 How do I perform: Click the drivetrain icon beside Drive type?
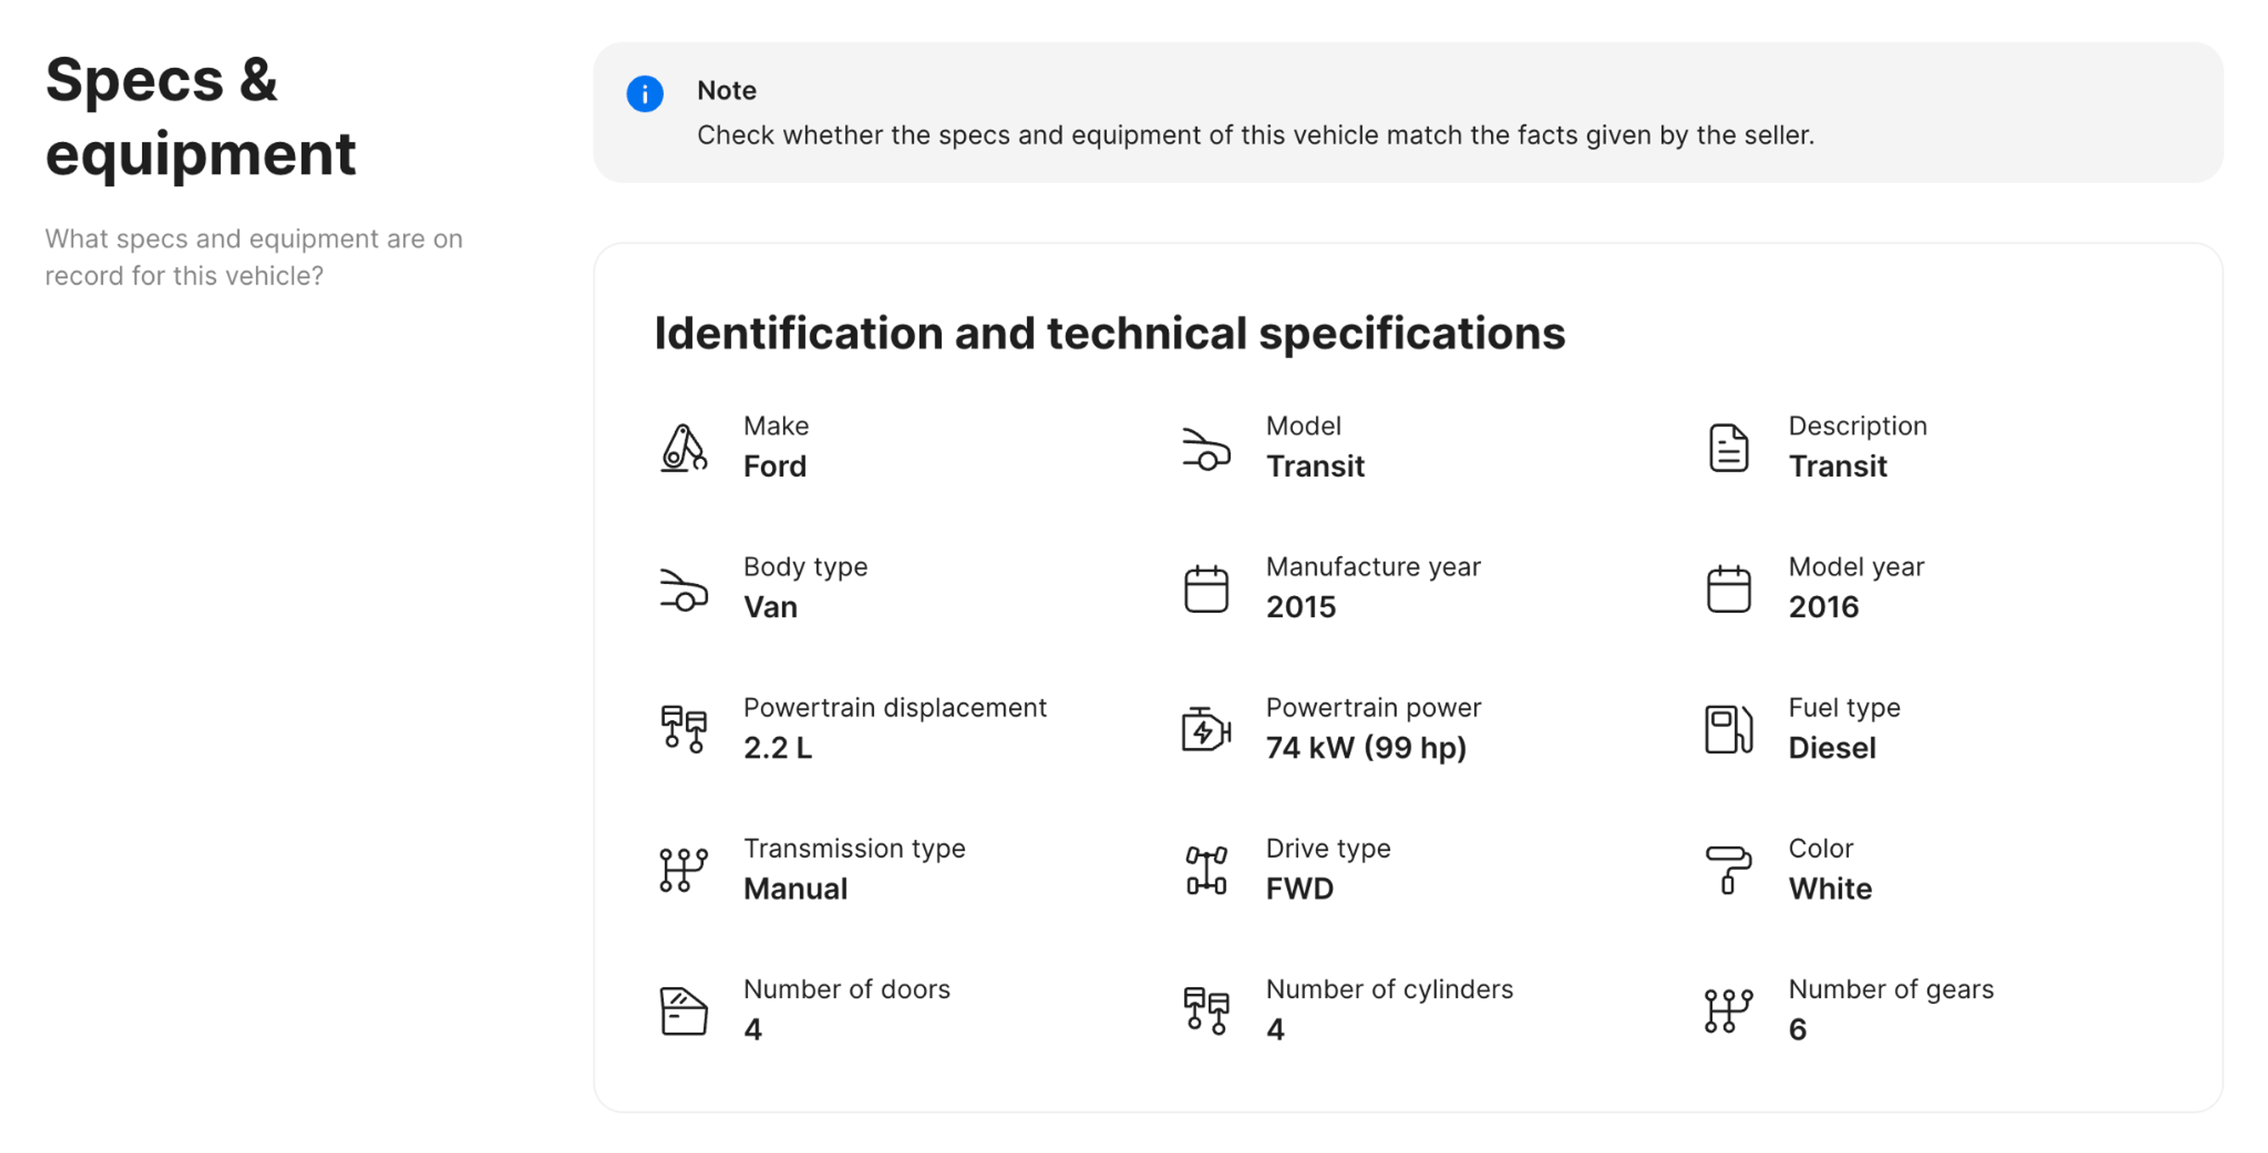[x=1205, y=870]
